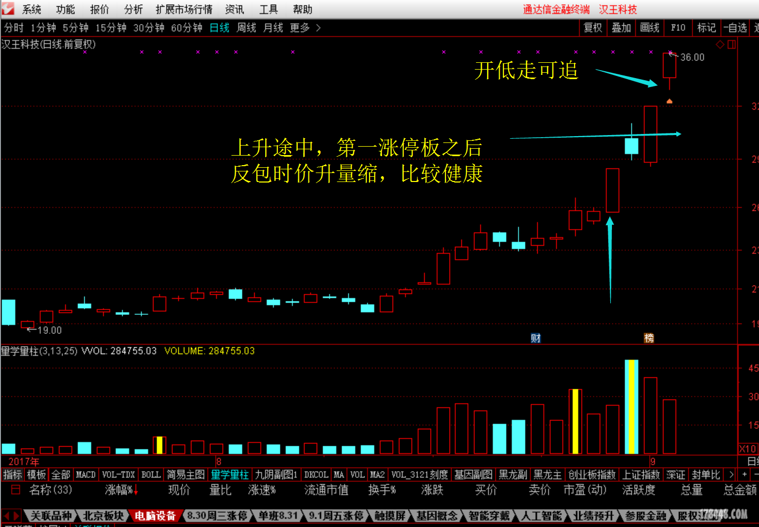The width and height of the screenshot is (759, 527).
Task: Sort the list by 换手% column
Action: (x=382, y=490)
